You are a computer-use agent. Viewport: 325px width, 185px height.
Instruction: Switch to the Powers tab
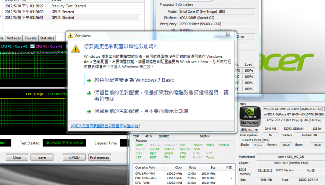click(x=30, y=38)
